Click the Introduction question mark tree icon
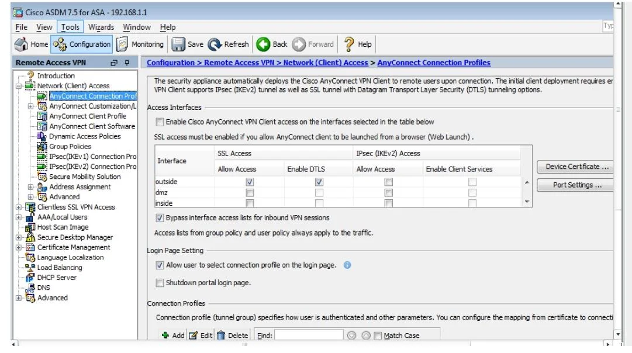 [x=30, y=75]
